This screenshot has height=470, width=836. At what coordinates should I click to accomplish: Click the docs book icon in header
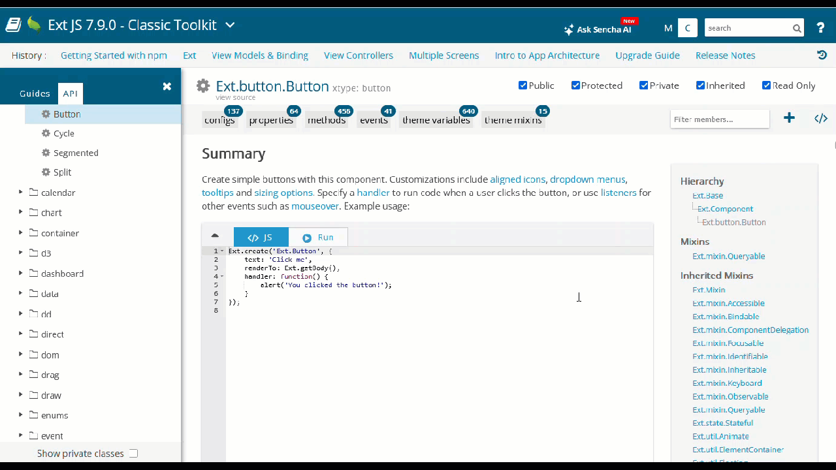pos(13,25)
